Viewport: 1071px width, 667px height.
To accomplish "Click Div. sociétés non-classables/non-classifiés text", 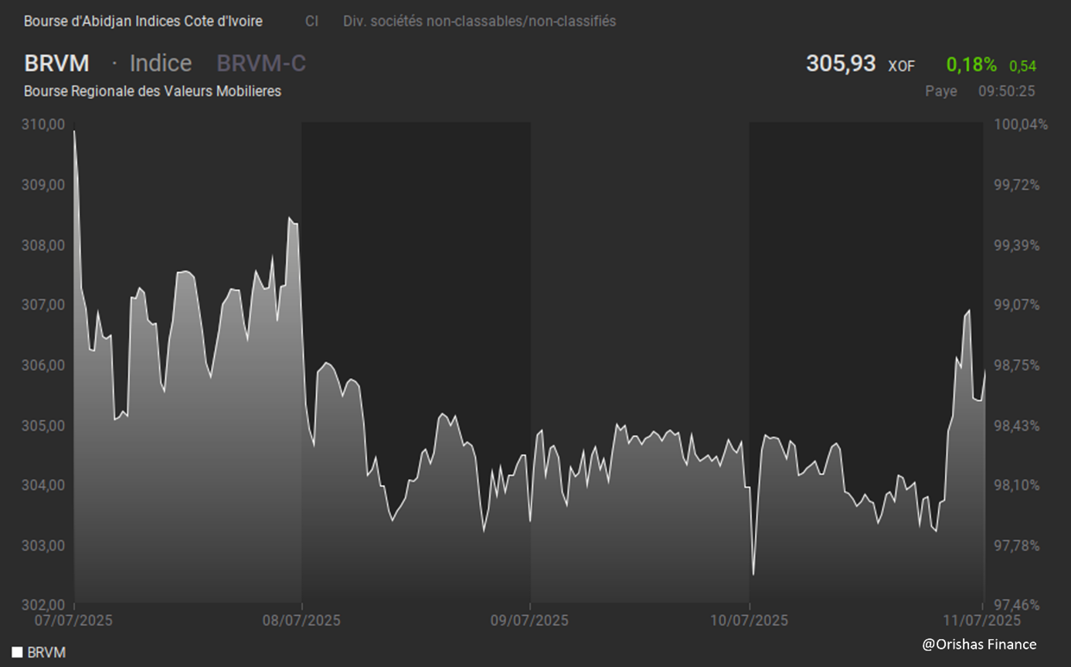I will tap(480, 22).
